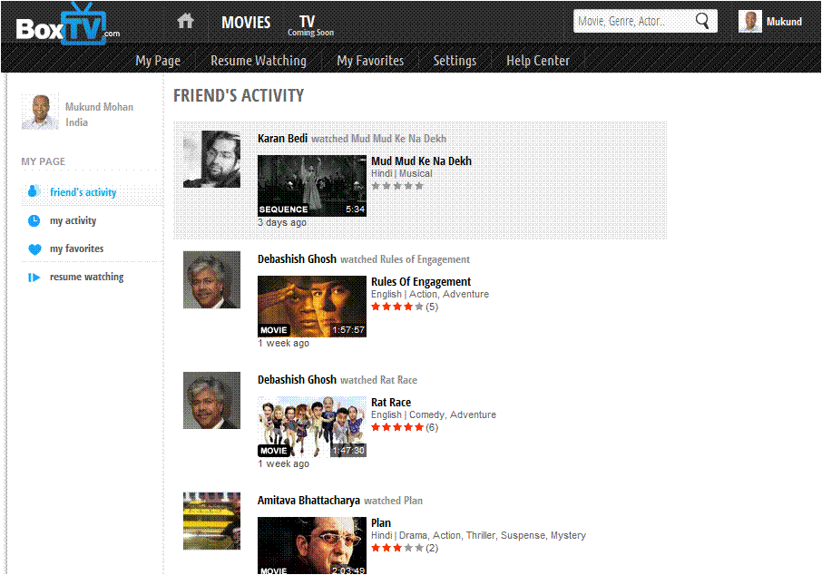Open the Rules Of Engagement title link
Image resolution: width=822 pixels, height=575 pixels.
[x=421, y=282]
